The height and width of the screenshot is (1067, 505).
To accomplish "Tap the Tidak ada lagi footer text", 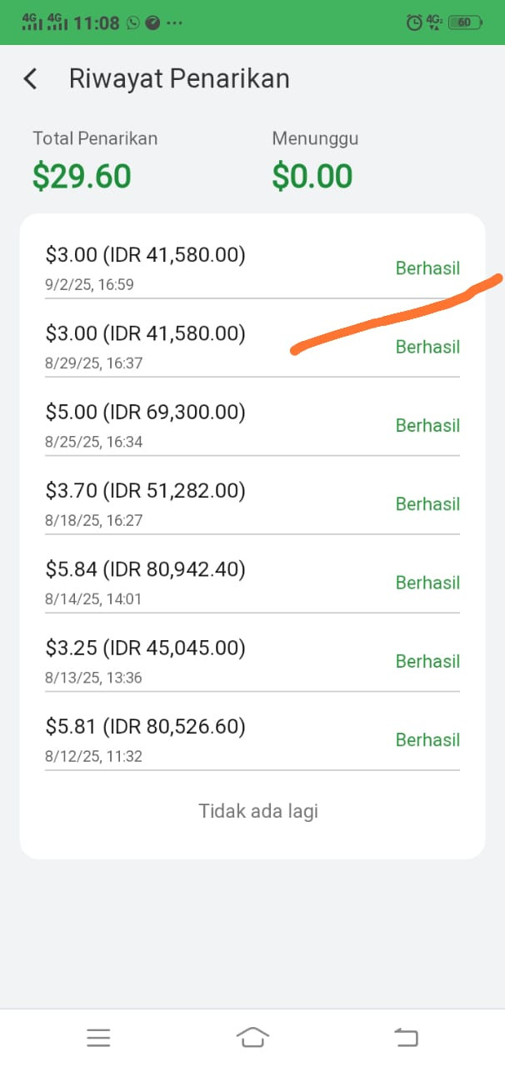I will 258,811.
